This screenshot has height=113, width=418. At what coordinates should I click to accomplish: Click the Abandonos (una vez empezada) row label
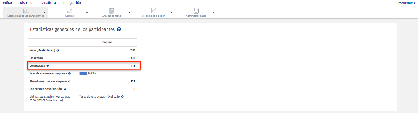tap(50, 81)
